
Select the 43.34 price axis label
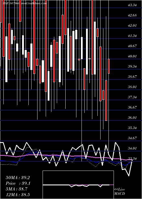[x=132, y=5]
